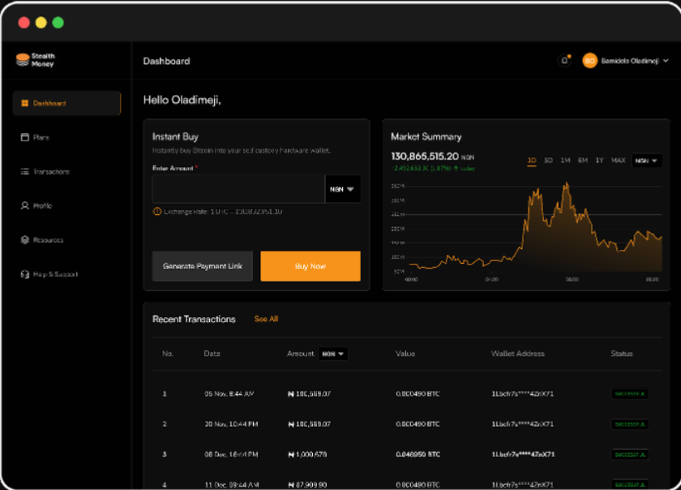Open the Amount column NGN currency dropdown
This screenshot has width=681, height=490.
pos(332,354)
